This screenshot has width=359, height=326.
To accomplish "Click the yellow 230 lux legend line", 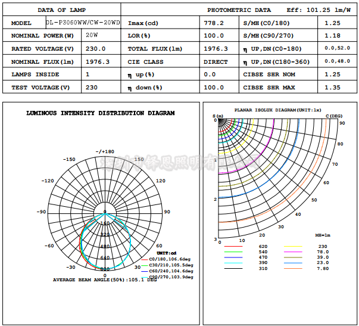I will click(293, 247).
